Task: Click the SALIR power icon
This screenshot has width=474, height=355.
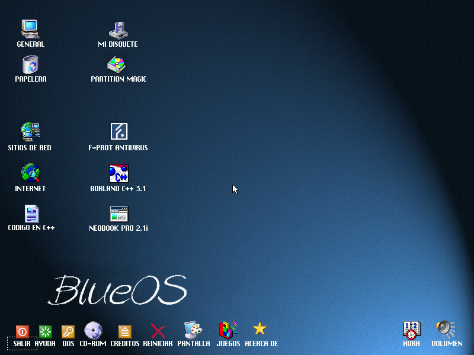Action: click(22, 332)
